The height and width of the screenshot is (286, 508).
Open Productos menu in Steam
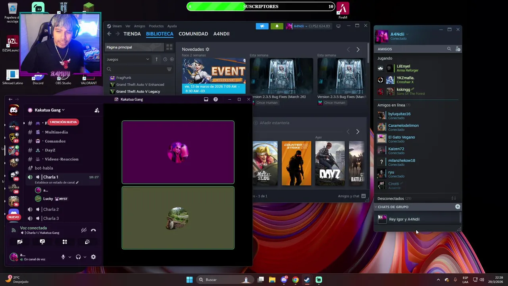coord(156,26)
